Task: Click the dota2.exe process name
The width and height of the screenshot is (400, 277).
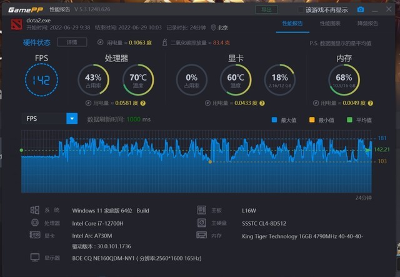Action: (39, 21)
